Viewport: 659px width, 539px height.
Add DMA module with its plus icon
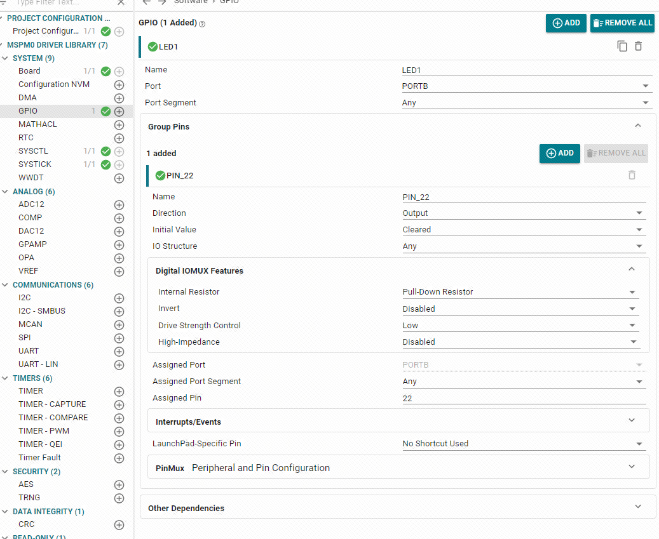point(119,98)
